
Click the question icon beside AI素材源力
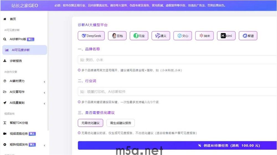pyautogui.click(x=5, y=81)
